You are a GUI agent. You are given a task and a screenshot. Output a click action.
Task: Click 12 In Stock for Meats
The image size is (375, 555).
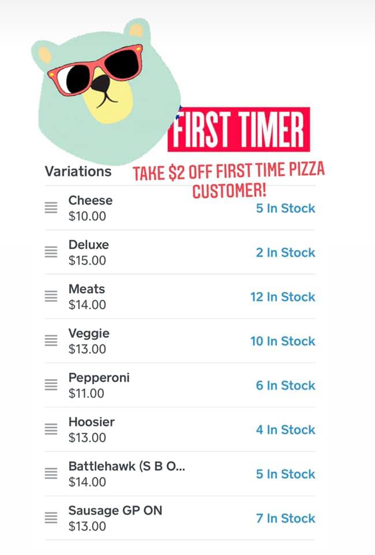283,297
